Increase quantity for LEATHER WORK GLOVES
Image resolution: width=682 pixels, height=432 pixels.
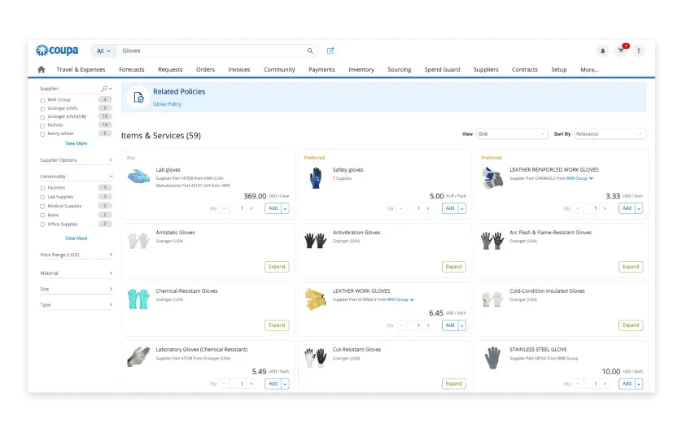(428, 325)
